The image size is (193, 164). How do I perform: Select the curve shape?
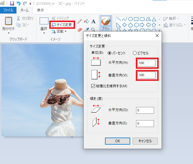(x=125, y=19)
